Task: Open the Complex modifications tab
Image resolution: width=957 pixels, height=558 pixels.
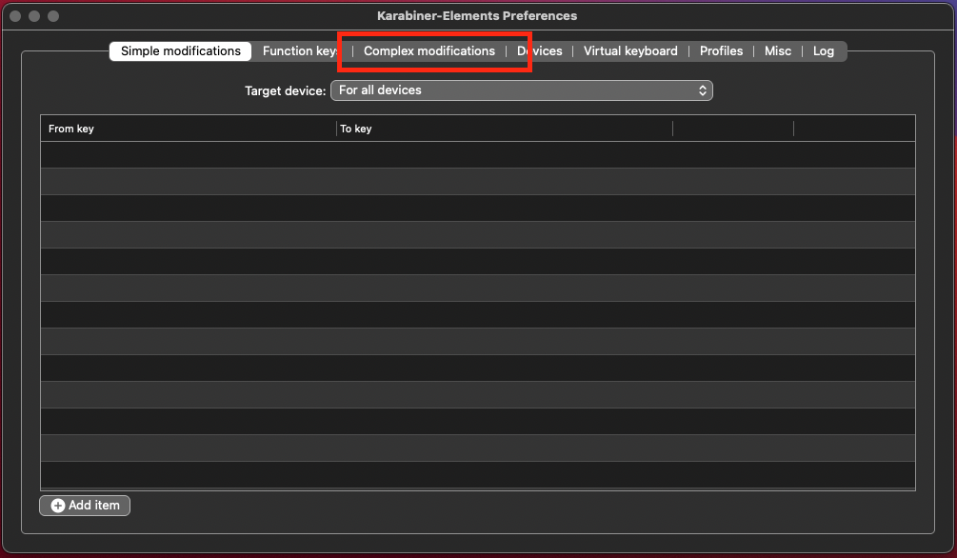Action: 429,51
